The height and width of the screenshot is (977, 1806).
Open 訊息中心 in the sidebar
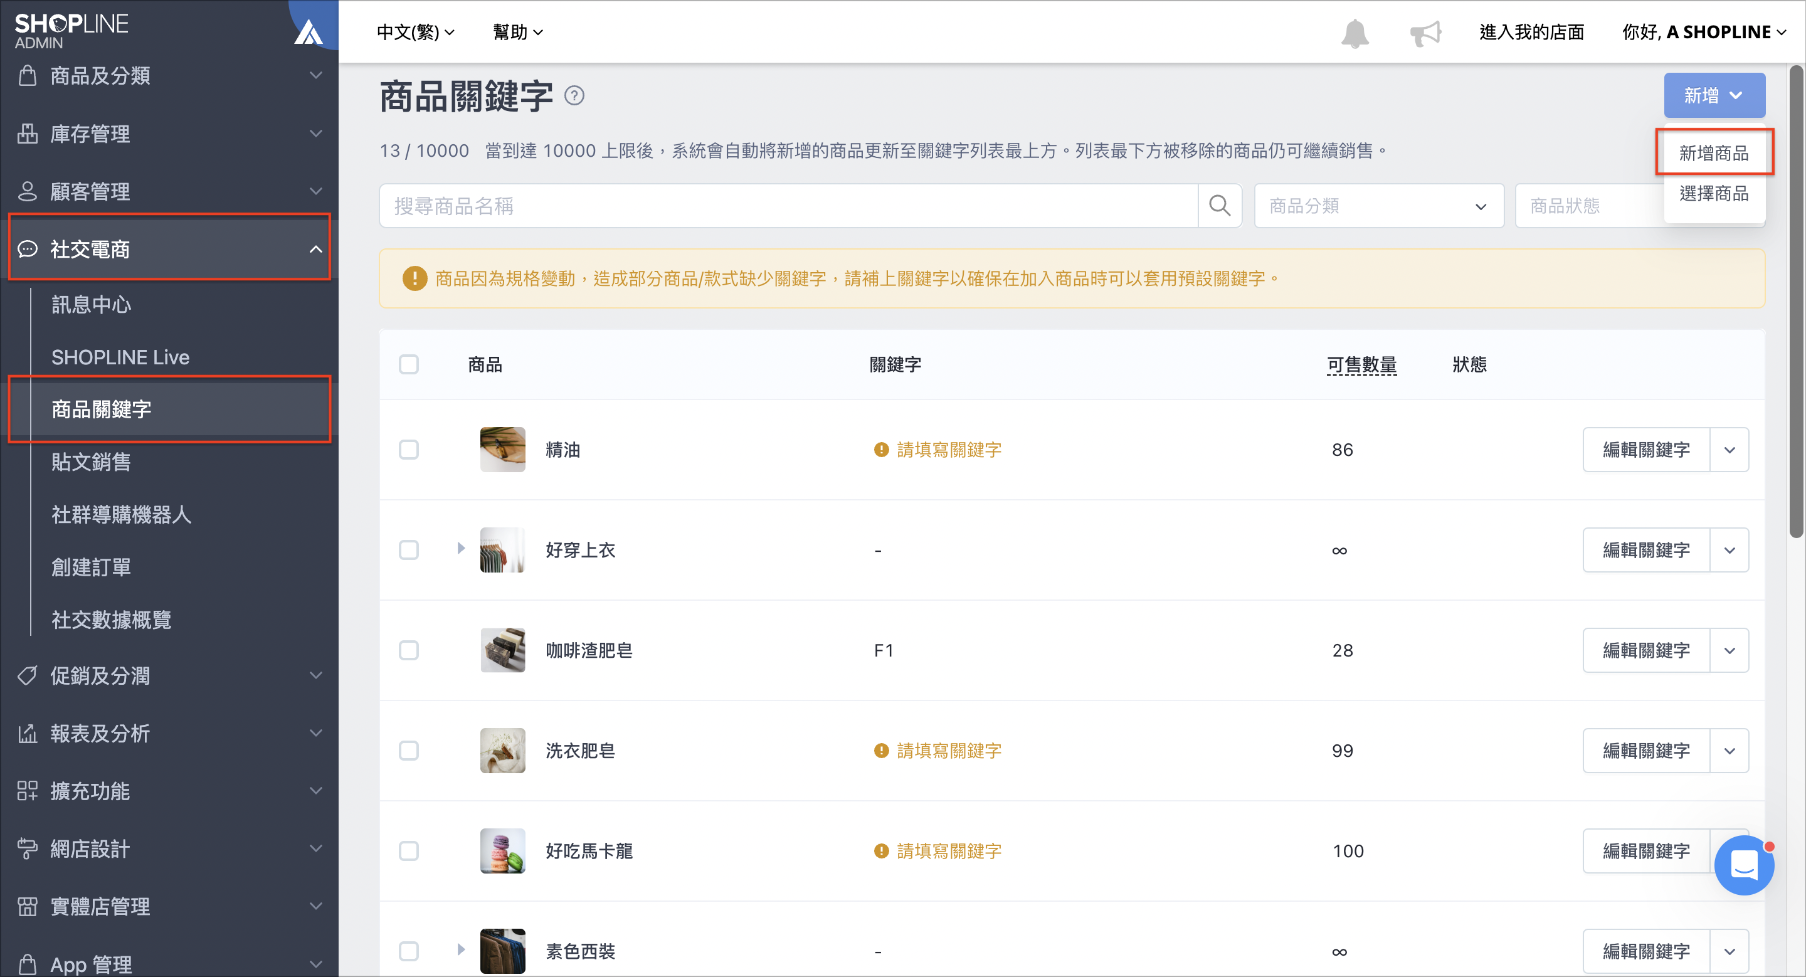coord(91,304)
